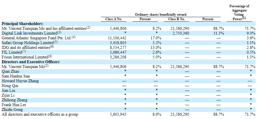Select the 11.3% Digital Link percent

(x=219, y=33)
